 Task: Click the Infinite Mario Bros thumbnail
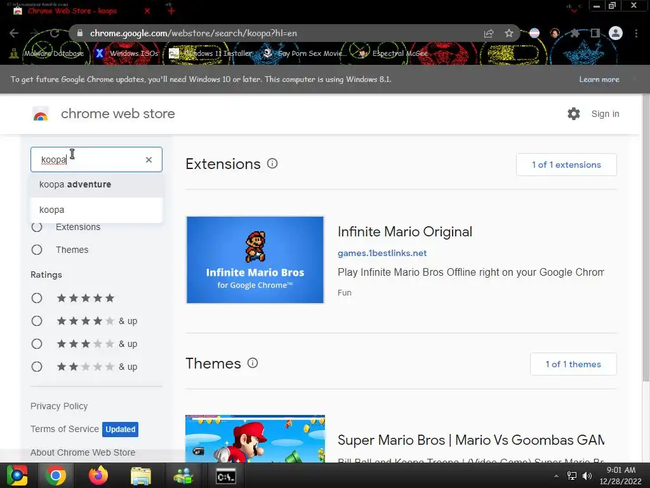(x=255, y=260)
